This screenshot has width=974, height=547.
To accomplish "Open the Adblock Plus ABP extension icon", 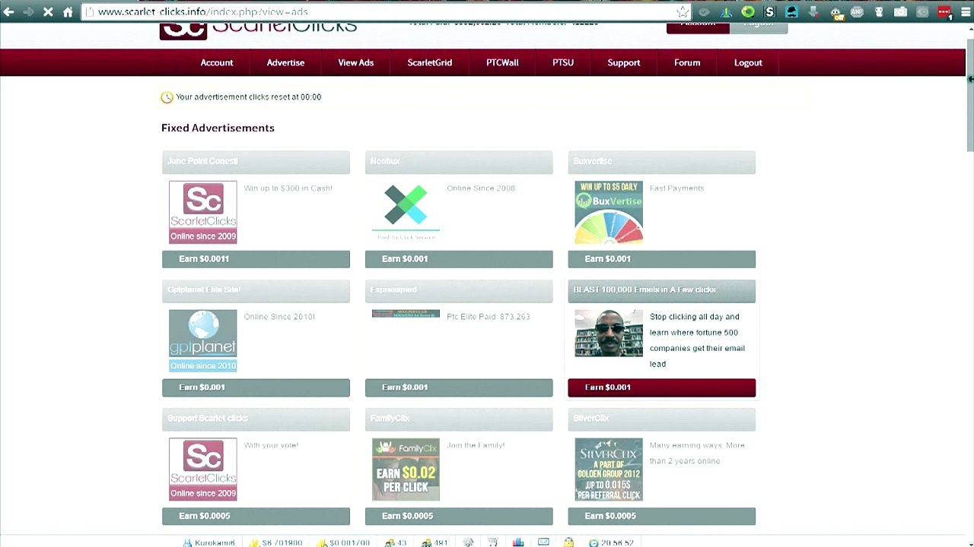I will pos(858,12).
